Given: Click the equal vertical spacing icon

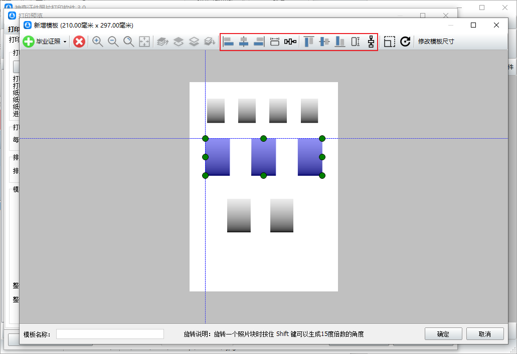Looking at the screenshot, I should coord(371,42).
